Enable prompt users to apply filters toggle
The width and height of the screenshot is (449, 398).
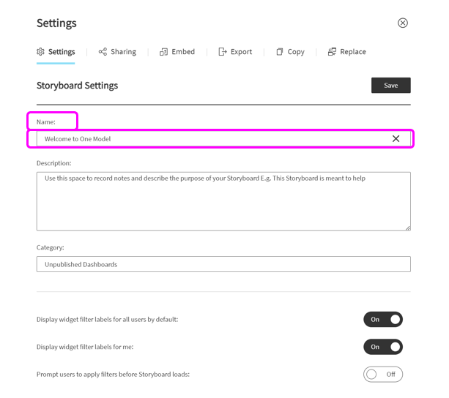[383, 375]
